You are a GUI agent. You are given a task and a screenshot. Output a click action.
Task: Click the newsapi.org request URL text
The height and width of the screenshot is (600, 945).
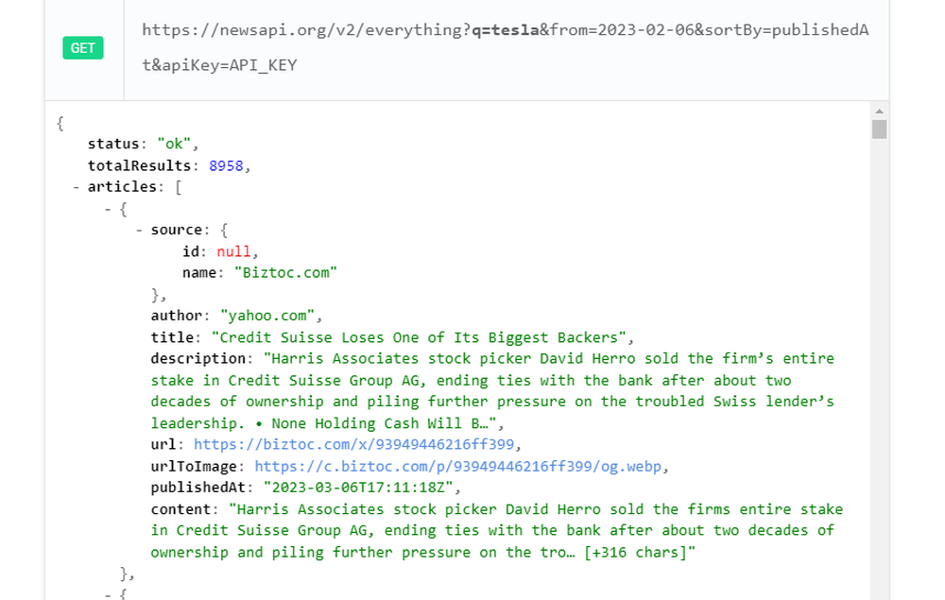pos(505,47)
